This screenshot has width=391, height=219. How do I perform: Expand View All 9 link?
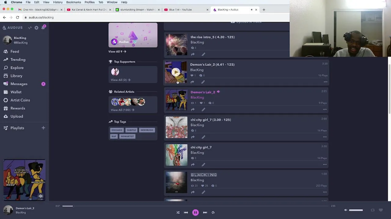coord(117,52)
